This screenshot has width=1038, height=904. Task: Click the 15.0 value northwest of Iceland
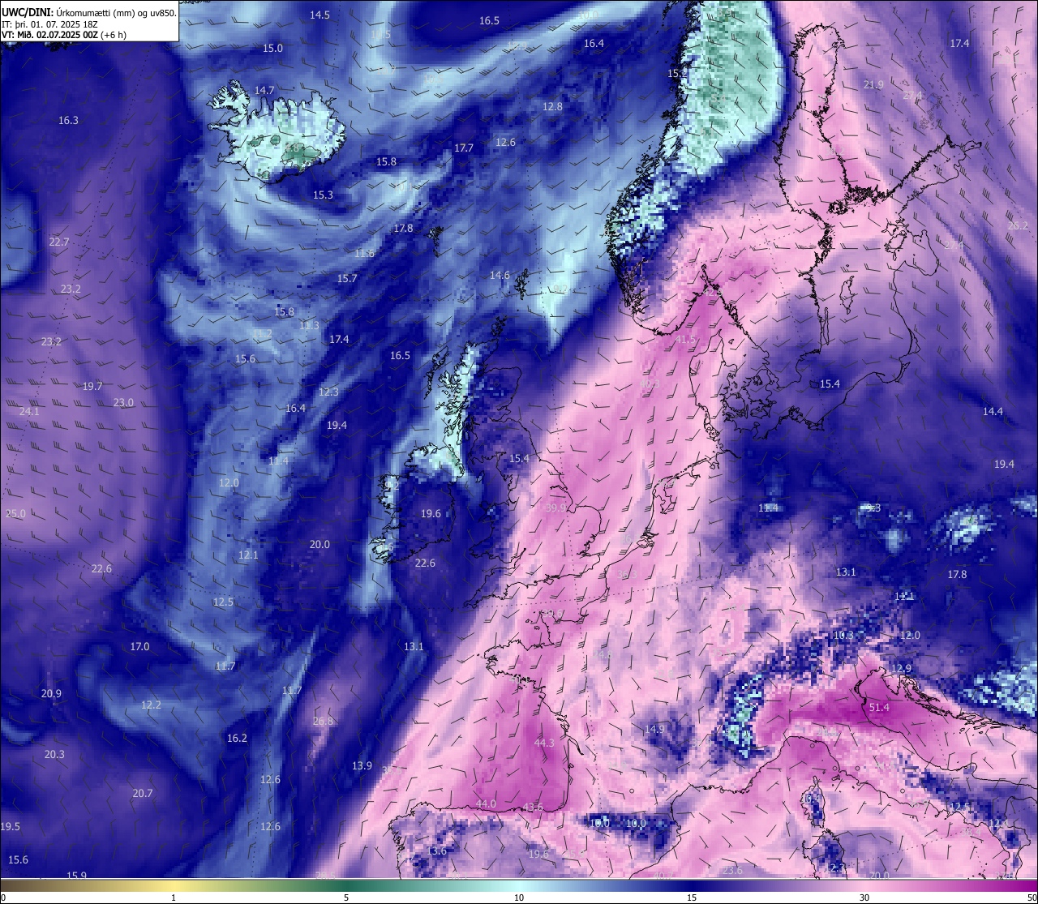coord(272,49)
